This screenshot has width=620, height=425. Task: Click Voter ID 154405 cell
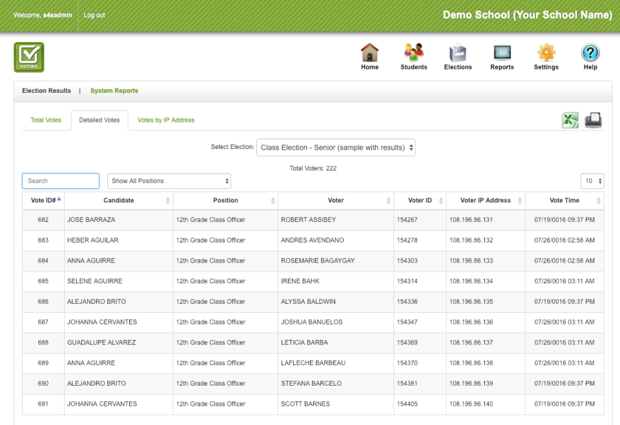coord(420,404)
